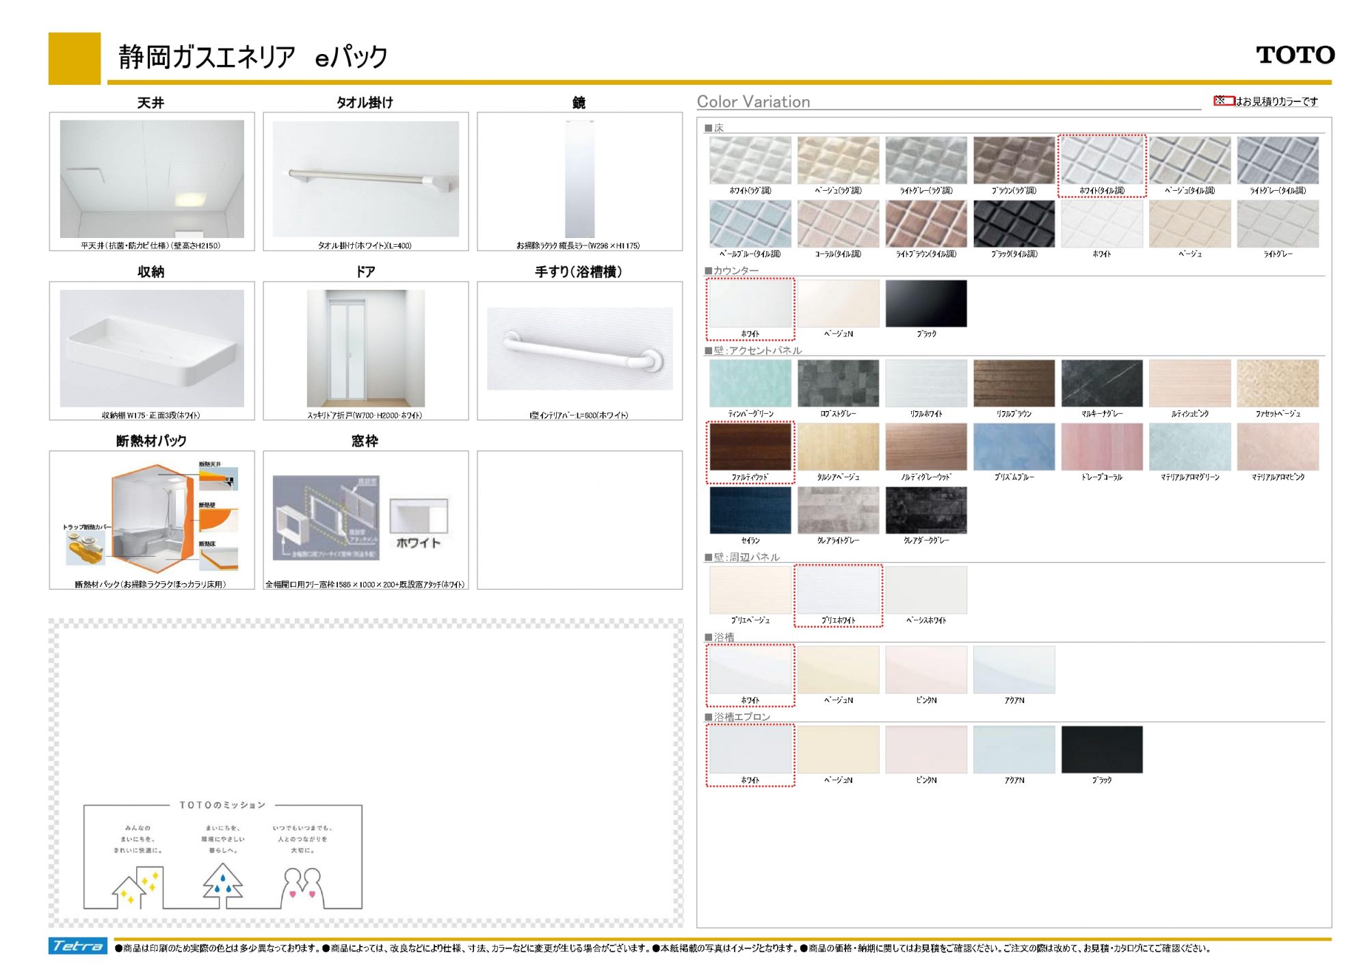
Task: Select the vertical mirror (鏡) image
Action: [x=580, y=179]
